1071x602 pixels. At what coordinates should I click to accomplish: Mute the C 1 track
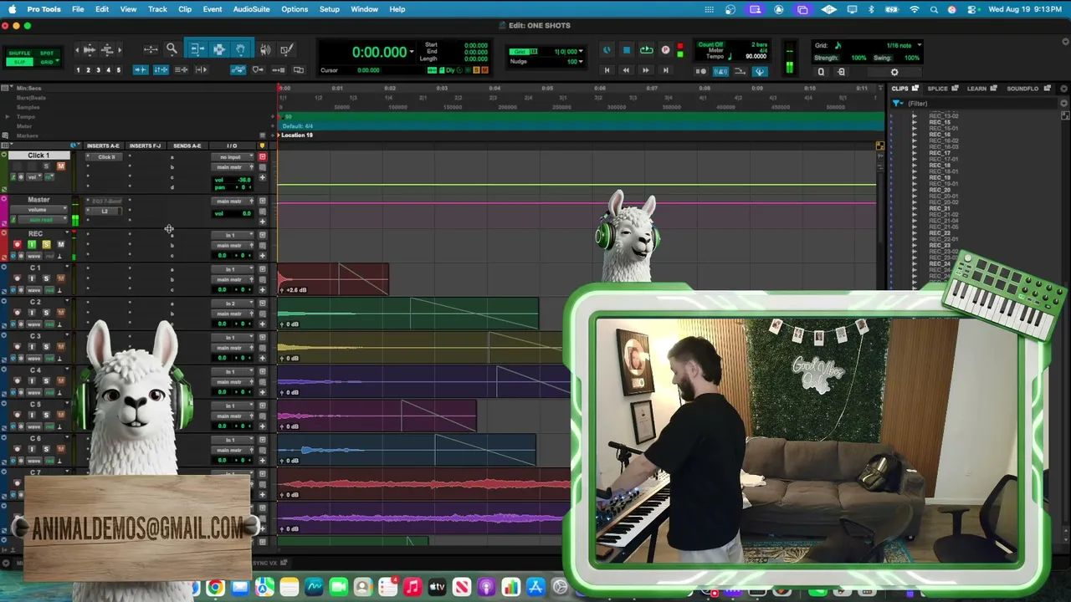coord(60,278)
